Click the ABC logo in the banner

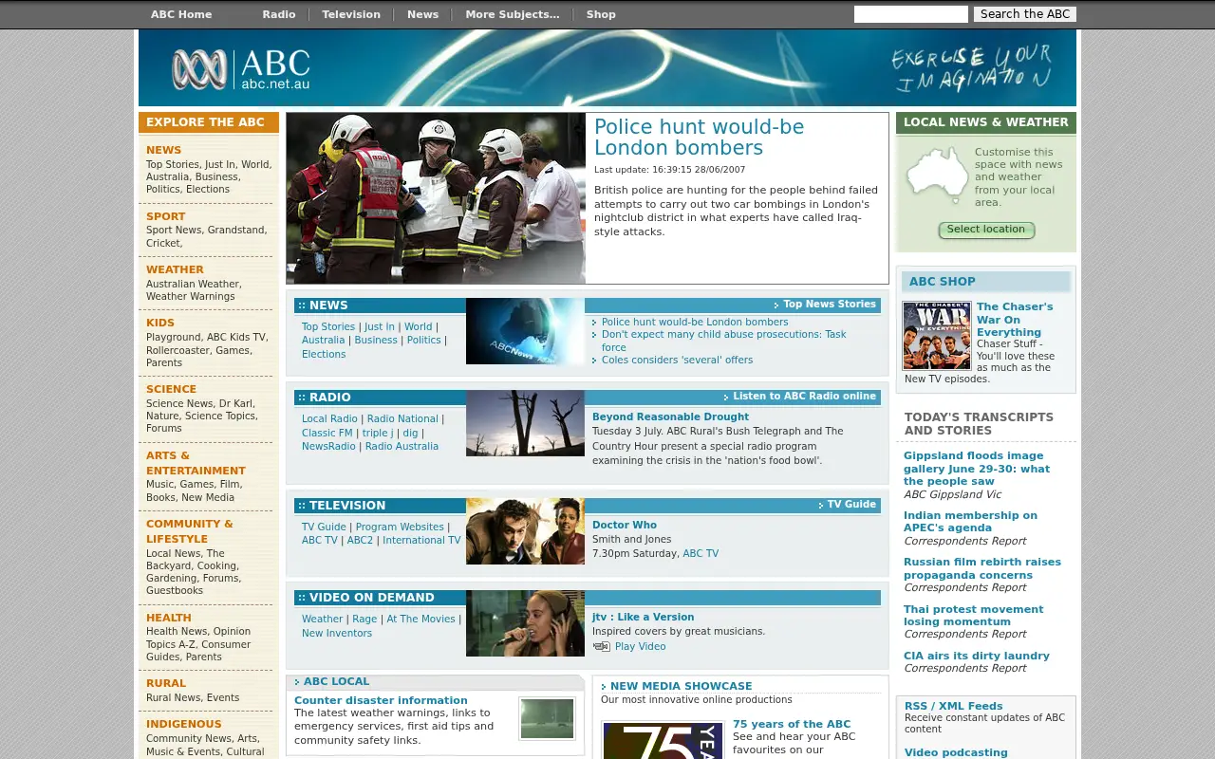coord(241,69)
